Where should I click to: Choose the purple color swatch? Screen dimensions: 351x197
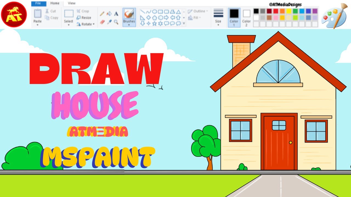[x=315, y=11]
